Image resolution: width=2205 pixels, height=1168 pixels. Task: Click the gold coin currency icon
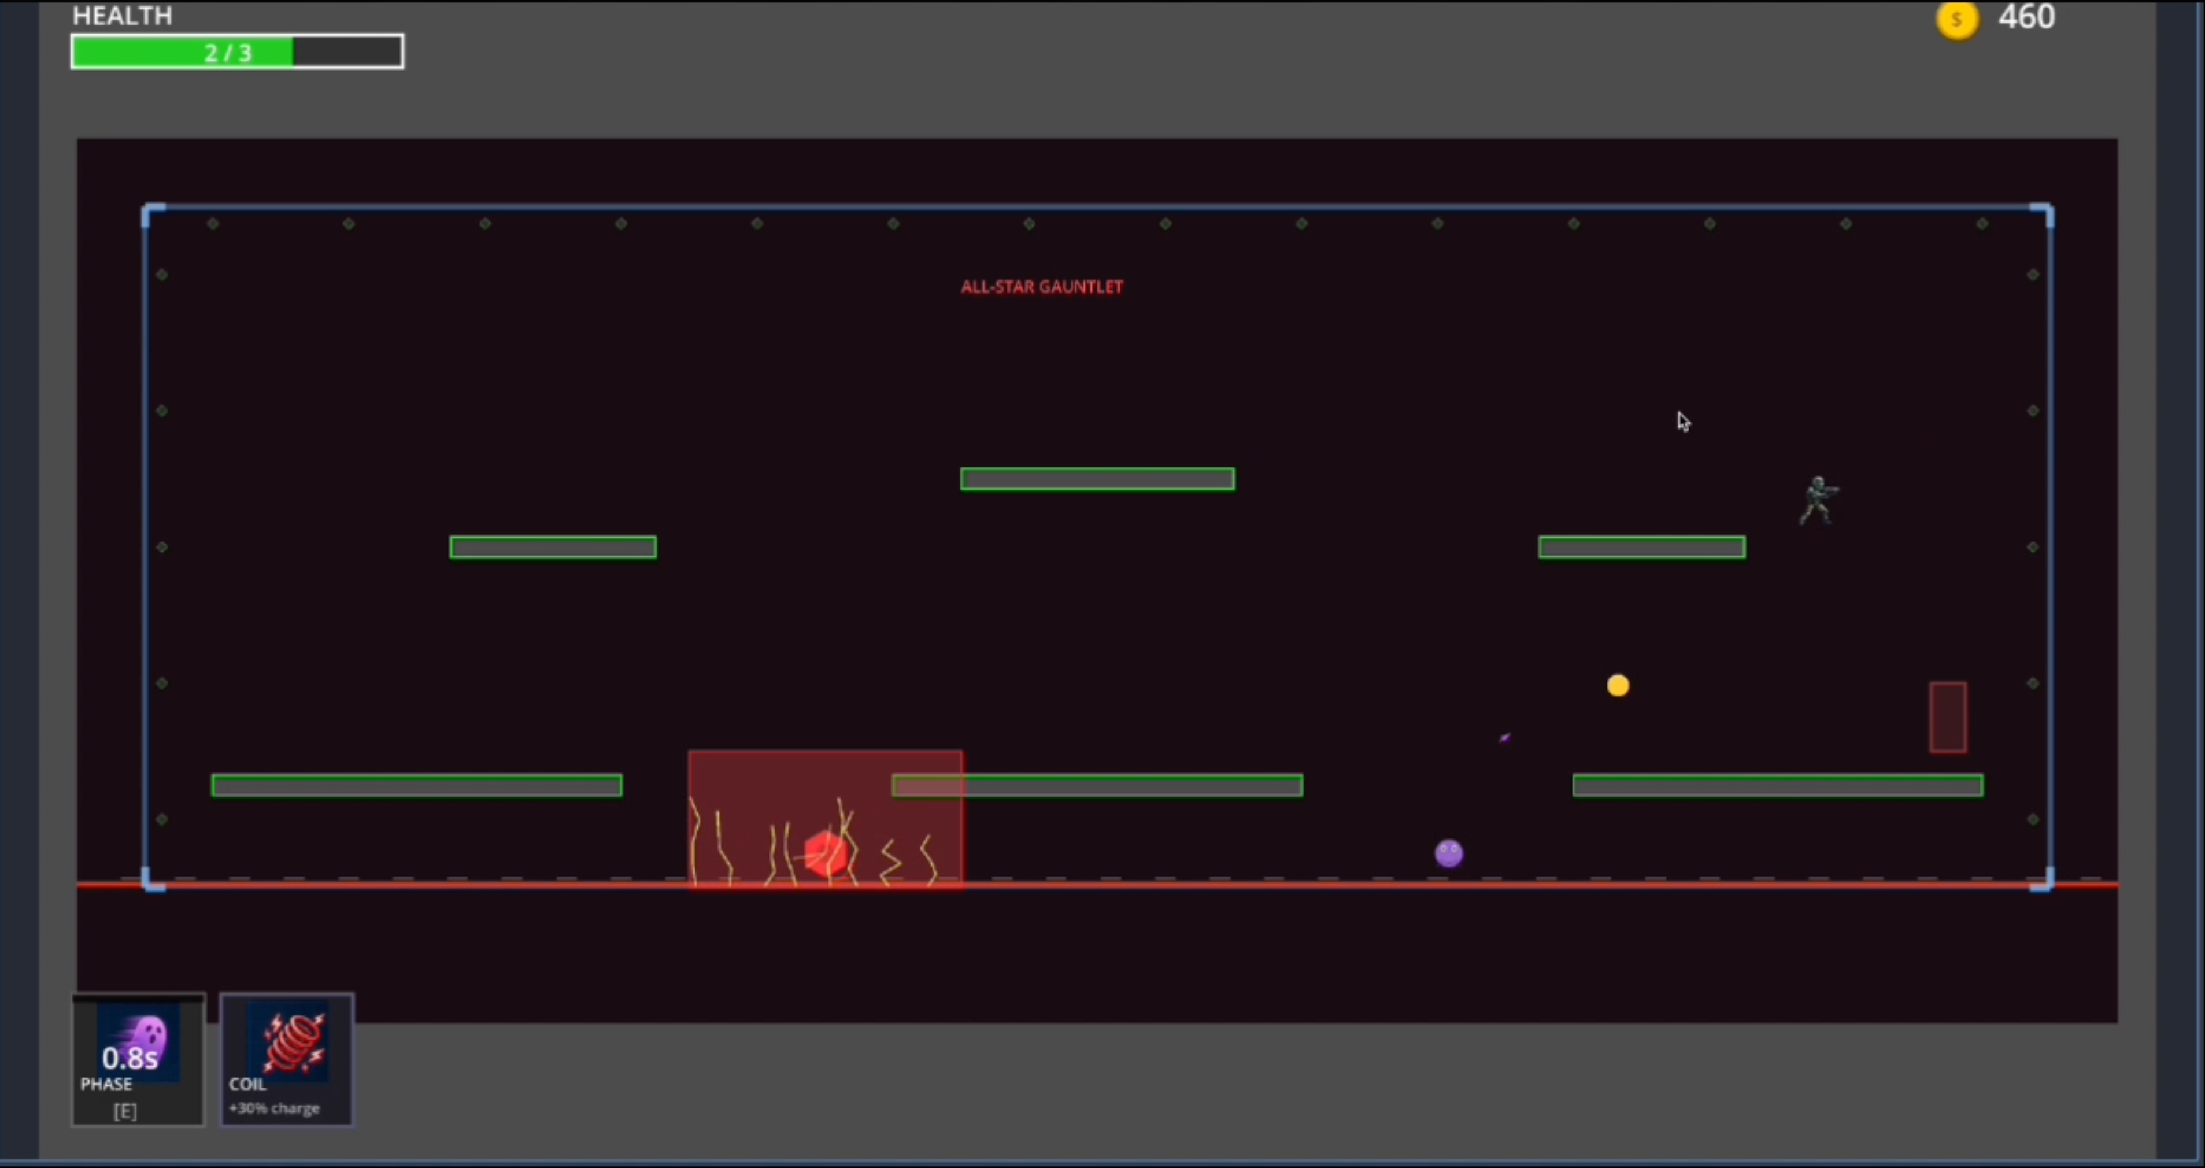click(1957, 19)
